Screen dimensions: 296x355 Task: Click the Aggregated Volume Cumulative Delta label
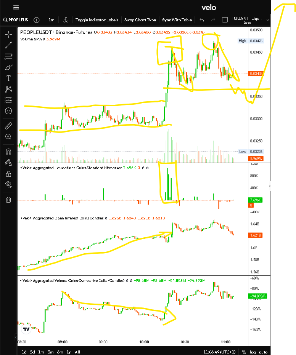(72, 281)
